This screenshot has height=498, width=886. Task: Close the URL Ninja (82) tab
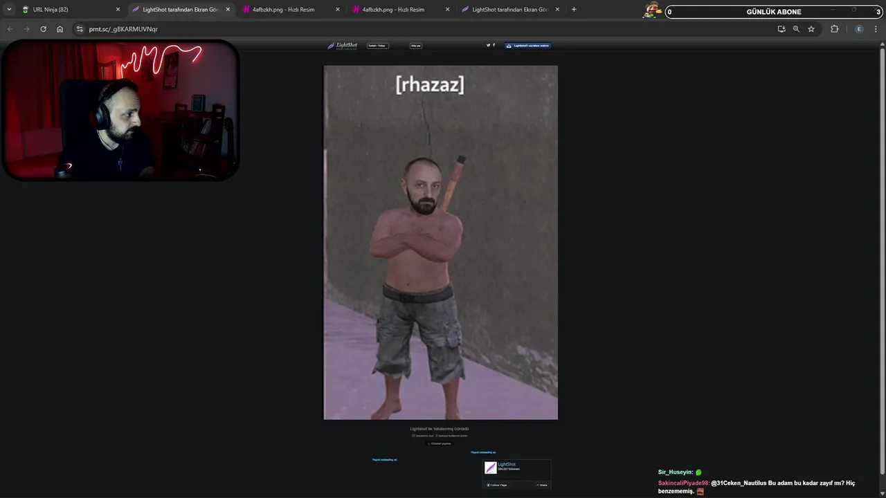pyautogui.click(x=118, y=10)
